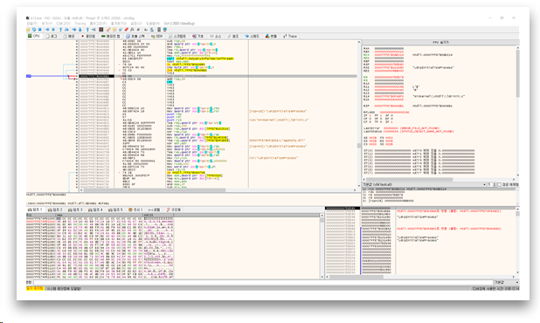The image size is (540, 323).
Task: Open the SEH tab
Action: click(156, 36)
